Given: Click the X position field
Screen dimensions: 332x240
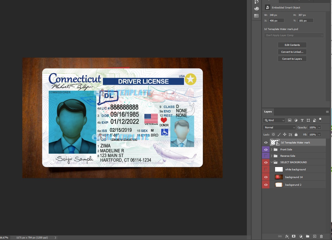Looking at the screenshot, I should coord(276,20).
